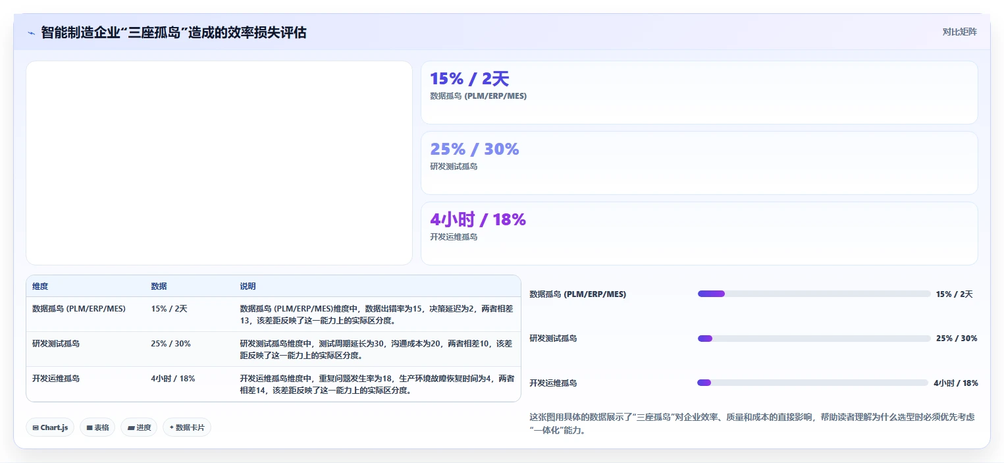Click the 数据 table column header
This screenshot has height=463, width=1004.
pyautogui.click(x=159, y=286)
